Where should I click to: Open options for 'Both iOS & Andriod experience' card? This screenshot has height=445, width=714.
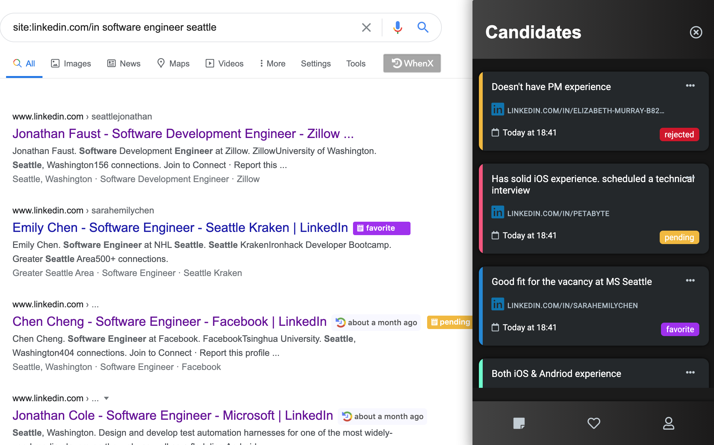pos(690,372)
